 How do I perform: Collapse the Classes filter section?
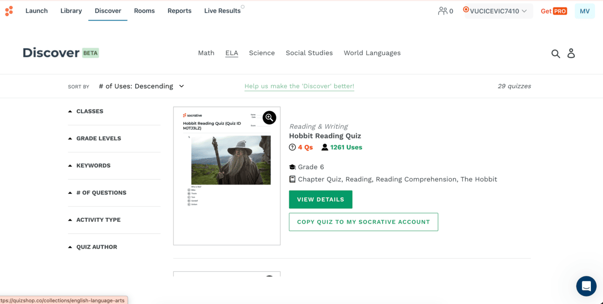click(85, 111)
